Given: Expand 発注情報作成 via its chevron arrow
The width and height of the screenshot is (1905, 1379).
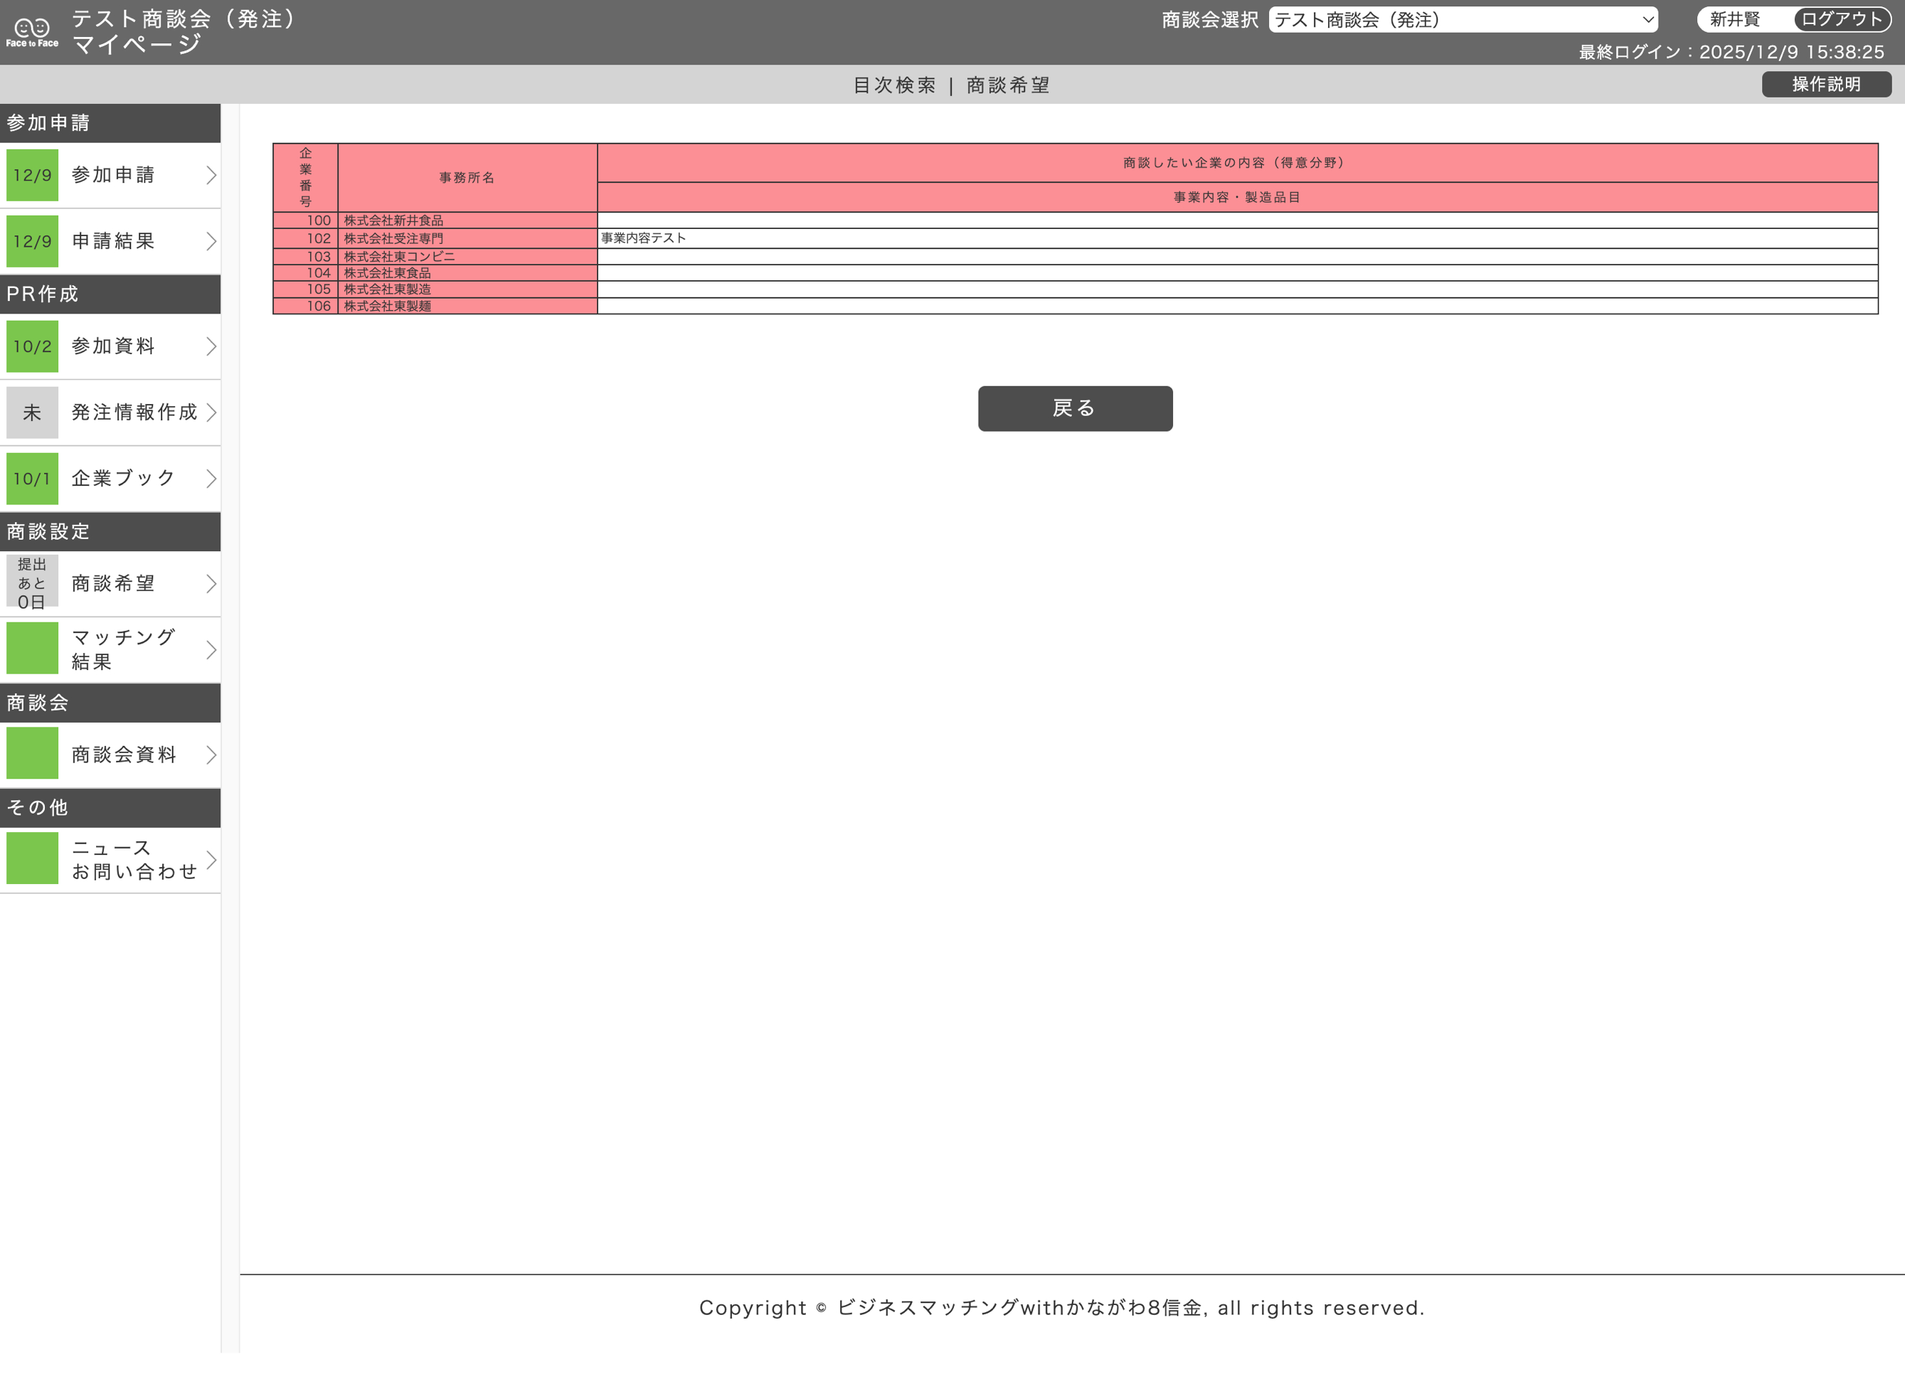Looking at the screenshot, I should pyautogui.click(x=211, y=412).
